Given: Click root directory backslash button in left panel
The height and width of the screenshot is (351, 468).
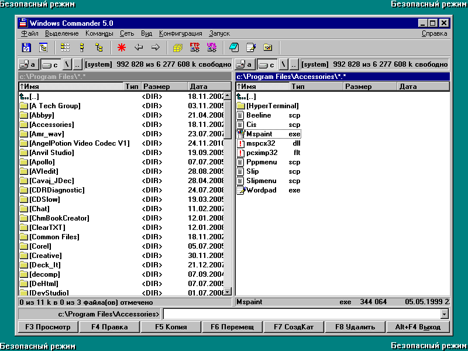Looking at the screenshot, I should tap(67, 64).
